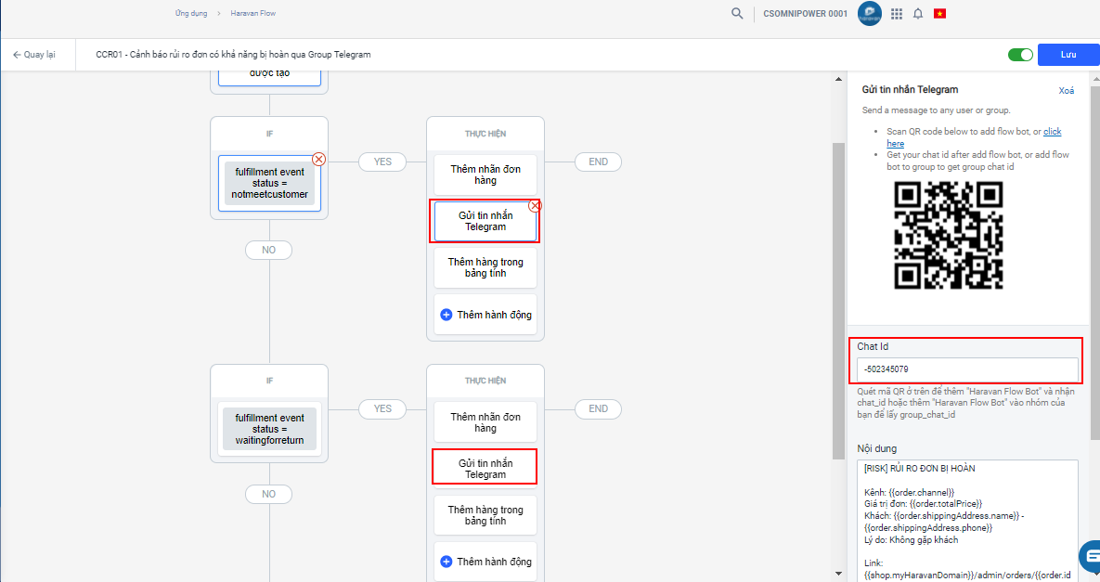Click the CSOMNIPOWER account avatar
Image resolution: width=1100 pixels, height=582 pixels.
(x=870, y=14)
